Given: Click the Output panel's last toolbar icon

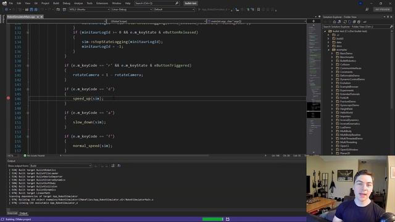Looking at the screenshot, I should (x=119, y=166).
